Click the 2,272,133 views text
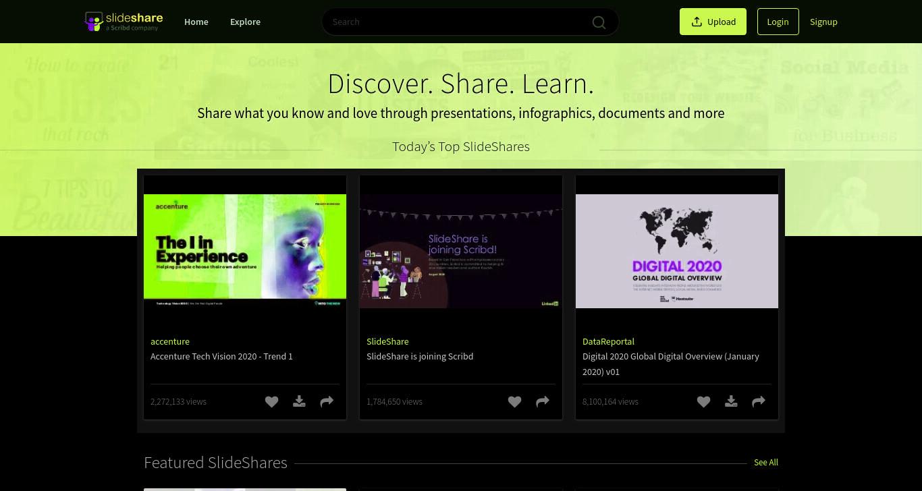The height and width of the screenshot is (491, 922). point(178,401)
